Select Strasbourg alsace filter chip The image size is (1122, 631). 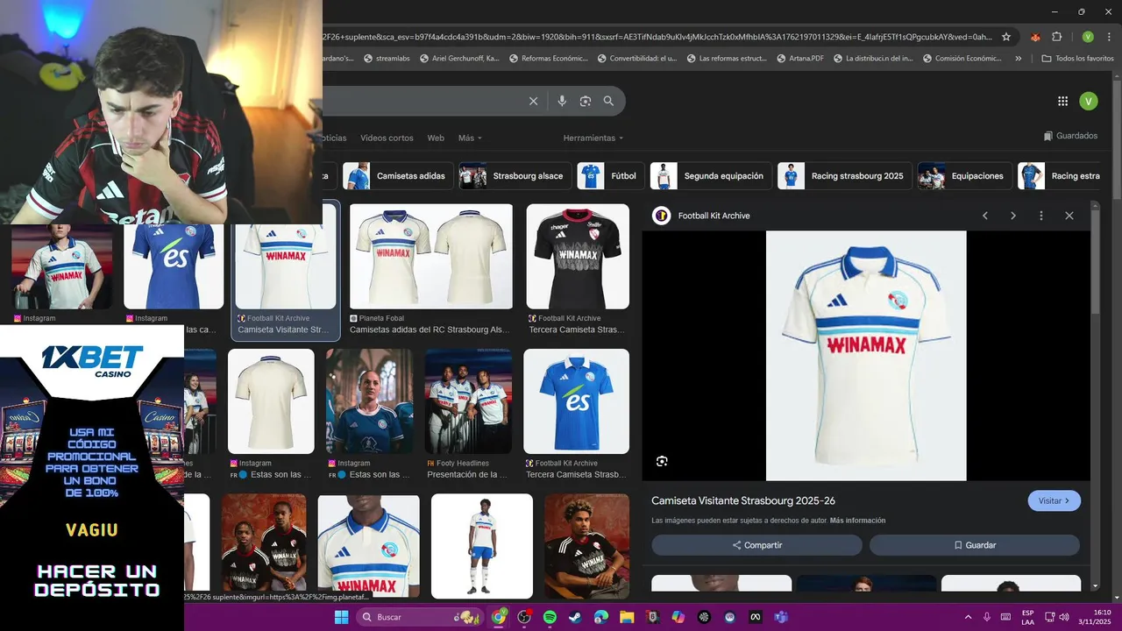(515, 175)
